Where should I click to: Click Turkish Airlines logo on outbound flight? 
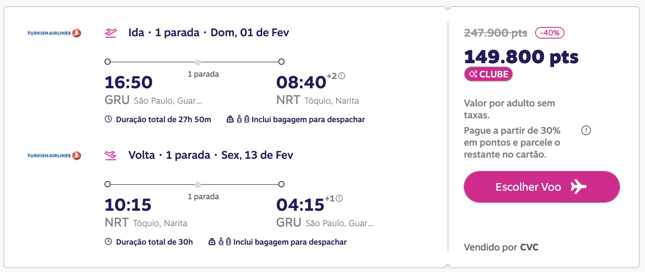[54, 33]
